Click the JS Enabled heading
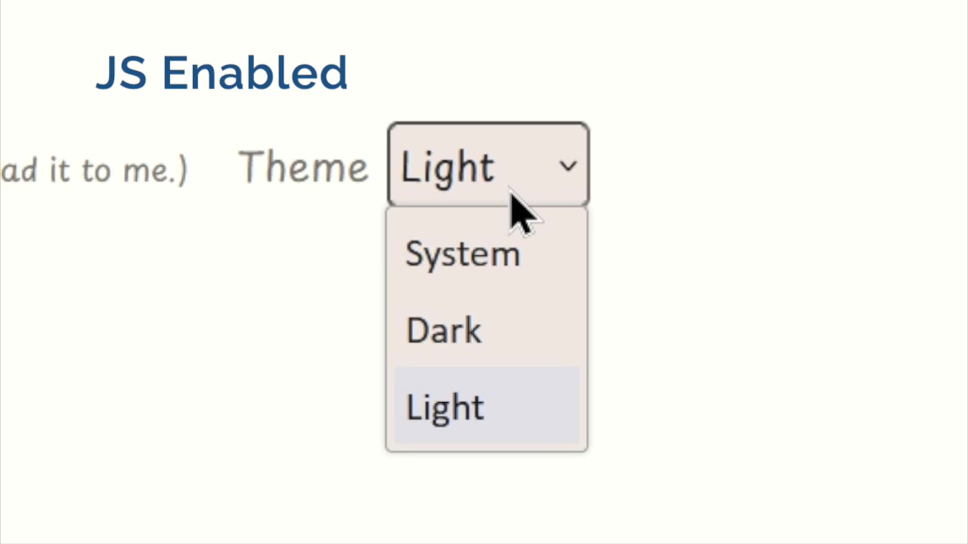The height and width of the screenshot is (544, 968). click(x=222, y=73)
